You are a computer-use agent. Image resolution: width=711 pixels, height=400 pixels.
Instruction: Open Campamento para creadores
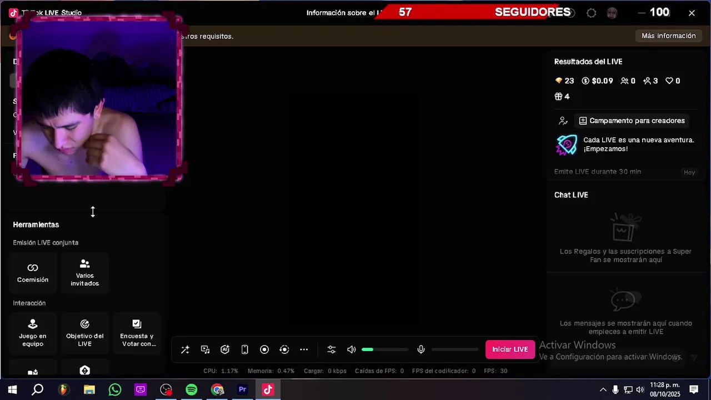click(x=632, y=121)
